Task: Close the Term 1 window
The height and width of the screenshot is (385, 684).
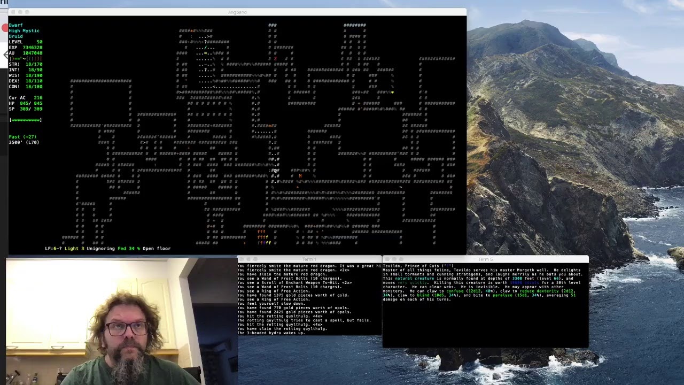Action: (x=241, y=259)
